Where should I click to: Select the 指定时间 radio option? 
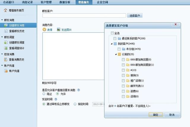[75, 104]
